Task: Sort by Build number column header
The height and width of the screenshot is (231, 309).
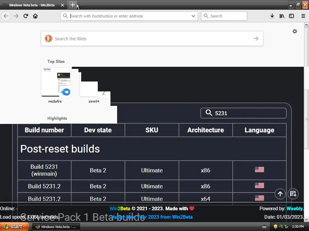Action: [44, 130]
